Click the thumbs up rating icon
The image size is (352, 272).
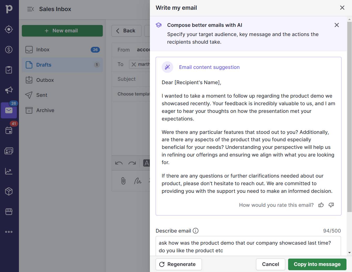click(x=321, y=205)
